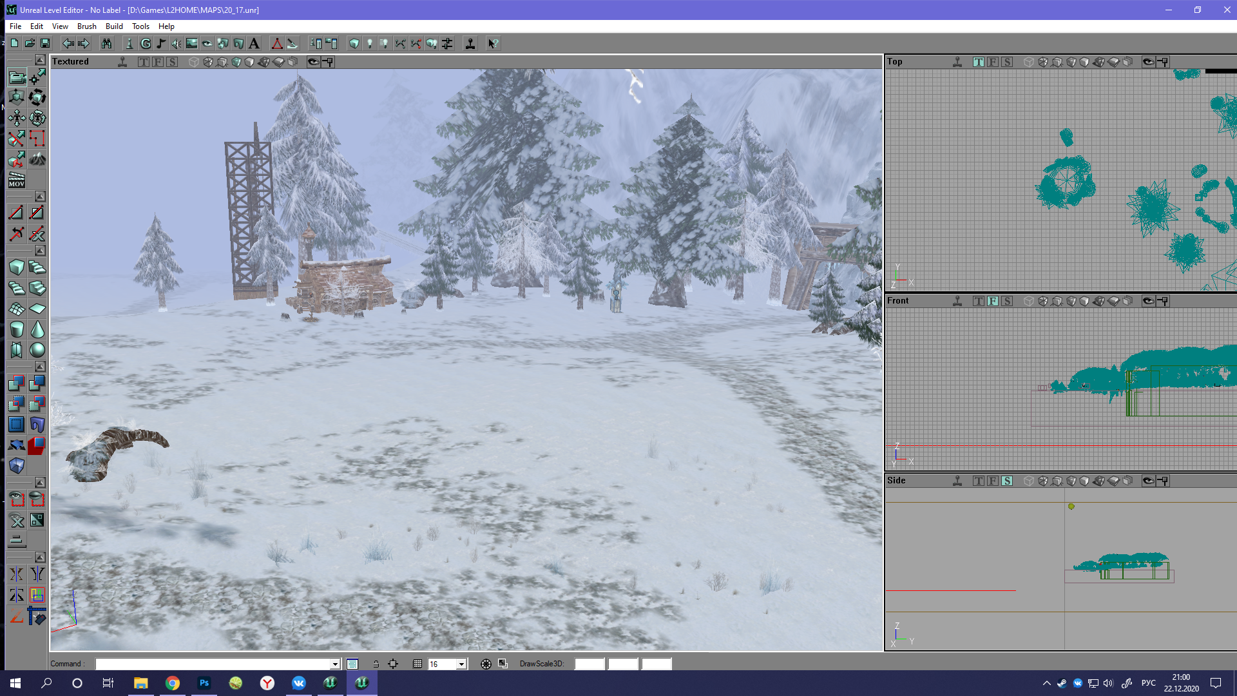Open the grid size 16 dropdown

tap(461, 664)
